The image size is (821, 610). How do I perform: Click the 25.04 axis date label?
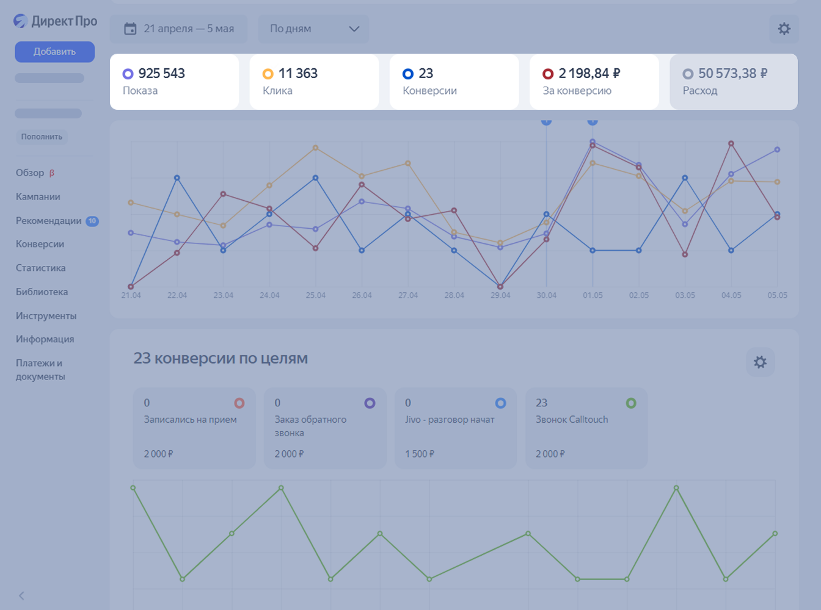point(315,295)
